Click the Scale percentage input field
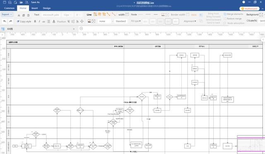 point(262,21)
